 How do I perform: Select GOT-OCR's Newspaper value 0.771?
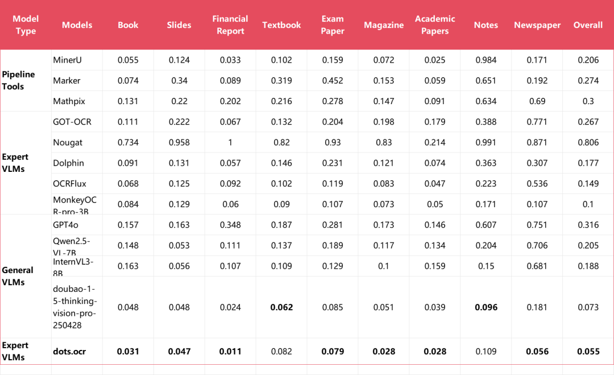point(537,121)
